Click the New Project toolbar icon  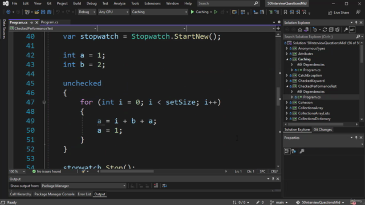tap(27, 12)
